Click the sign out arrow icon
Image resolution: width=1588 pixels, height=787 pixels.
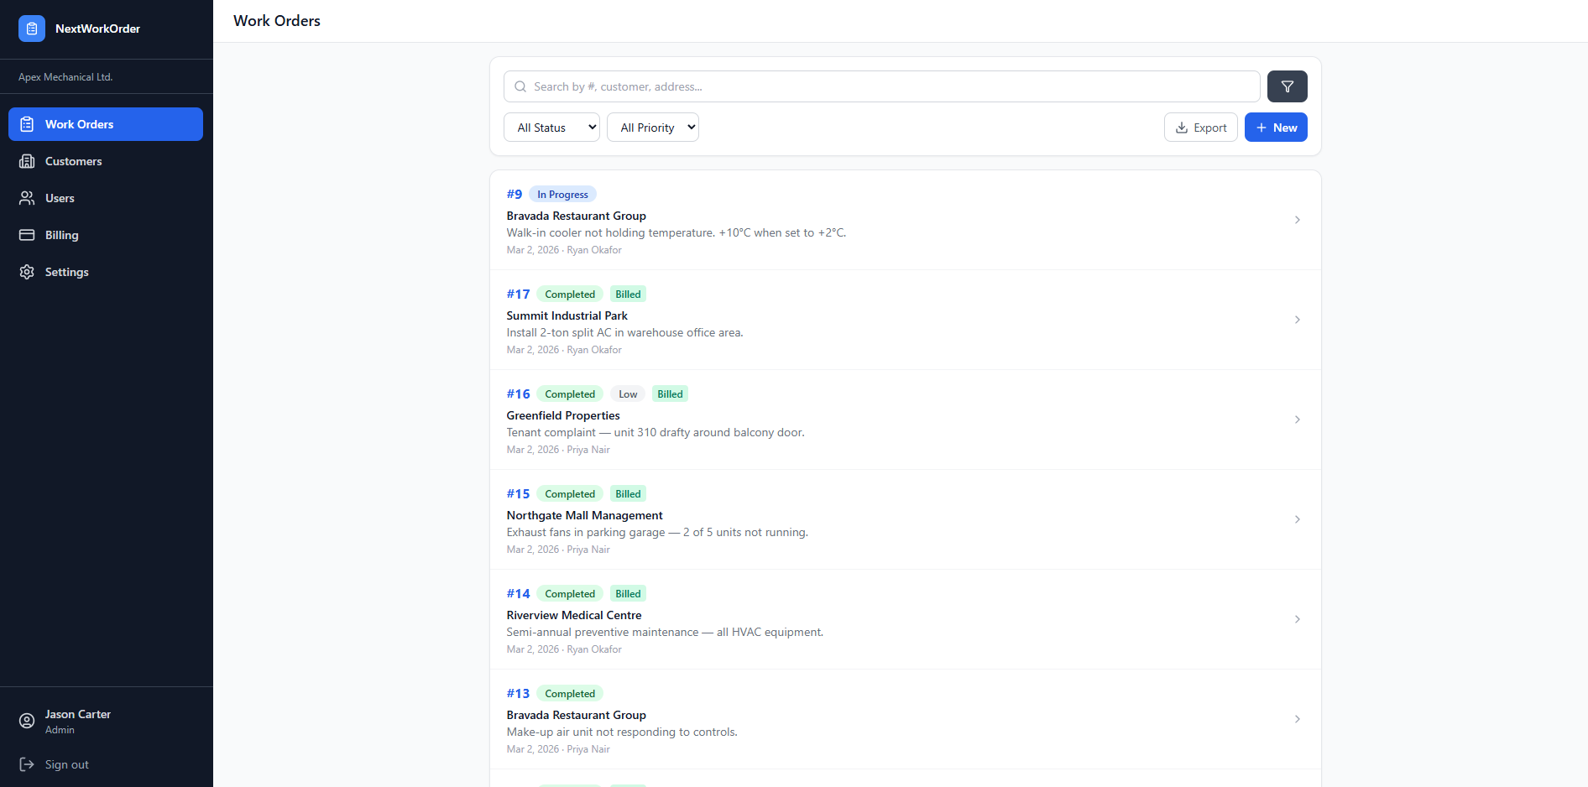[26, 764]
